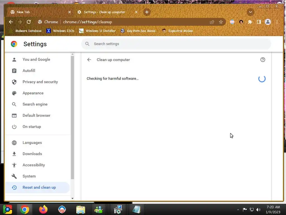Close the New Tab tab
This screenshot has height=215, width=286.
(x=70, y=12)
